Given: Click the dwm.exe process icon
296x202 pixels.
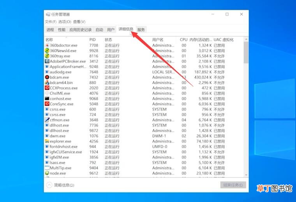Looking at the screenshot, I should 47,136.
